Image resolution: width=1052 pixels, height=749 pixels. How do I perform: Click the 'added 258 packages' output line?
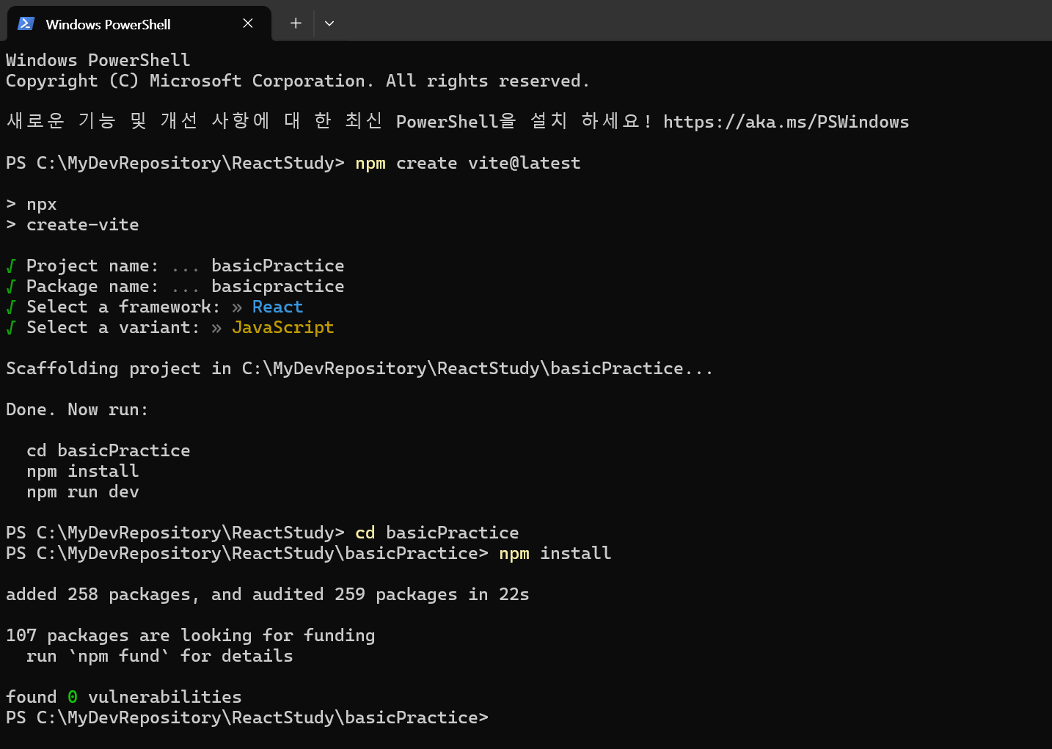click(268, 594)
